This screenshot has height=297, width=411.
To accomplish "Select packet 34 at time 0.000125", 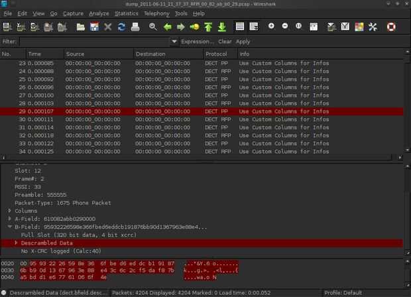I will [202, 151].
